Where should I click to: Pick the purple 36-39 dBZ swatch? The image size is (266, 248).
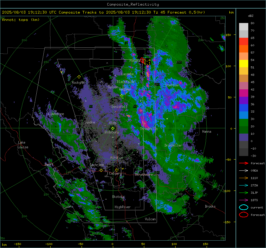click(244, 100)
